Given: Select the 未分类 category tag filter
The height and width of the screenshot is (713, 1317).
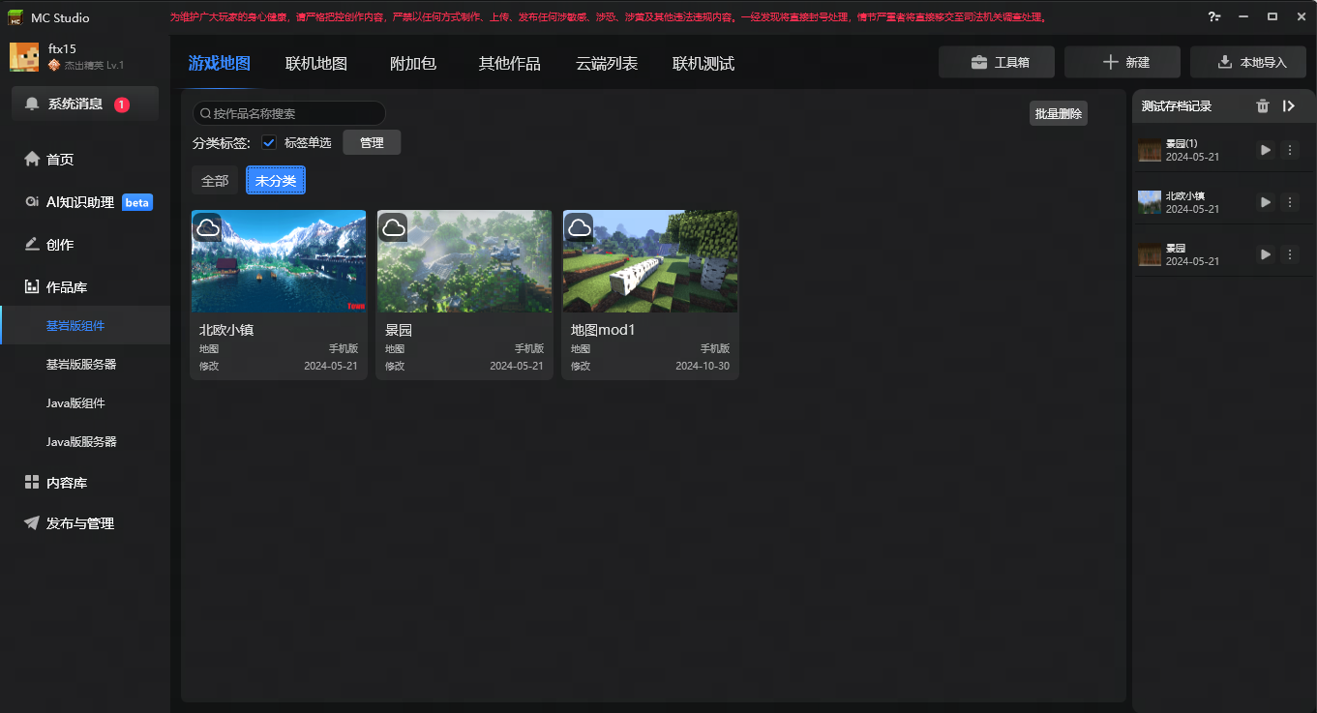Looking at the screenshot, I should (276, 181).
